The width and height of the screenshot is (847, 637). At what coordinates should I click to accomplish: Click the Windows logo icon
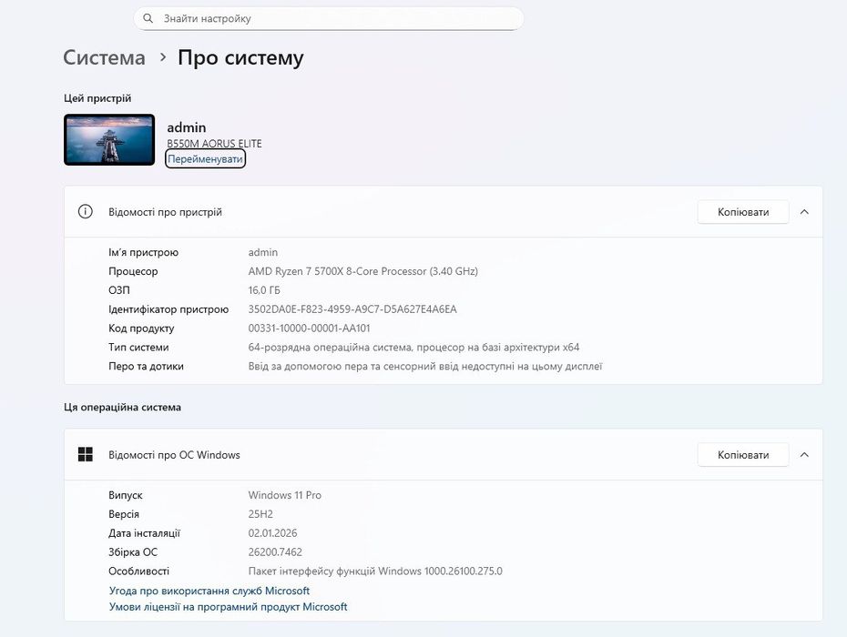86,454
